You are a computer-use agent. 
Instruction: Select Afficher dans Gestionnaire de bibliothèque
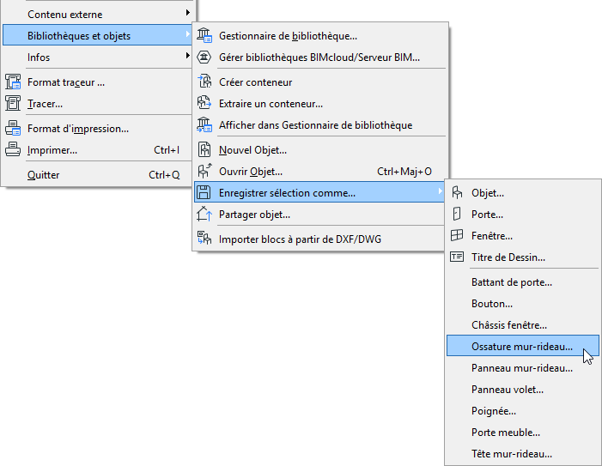315,125
